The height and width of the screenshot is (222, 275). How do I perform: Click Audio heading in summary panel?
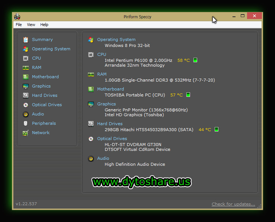point(103,158)
